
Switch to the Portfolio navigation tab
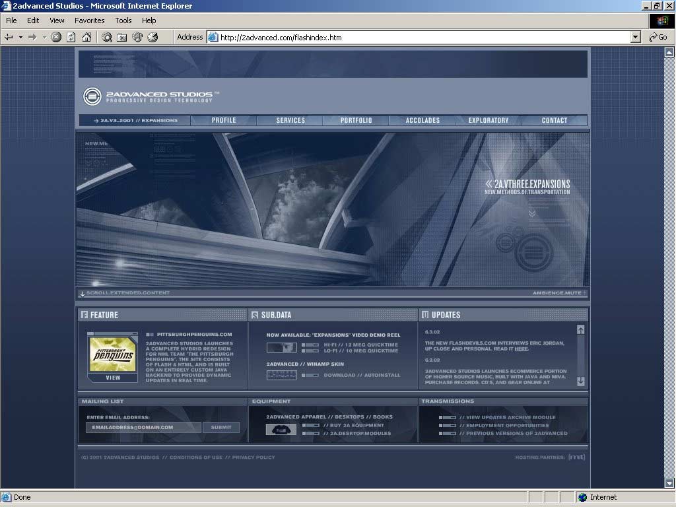356,120
